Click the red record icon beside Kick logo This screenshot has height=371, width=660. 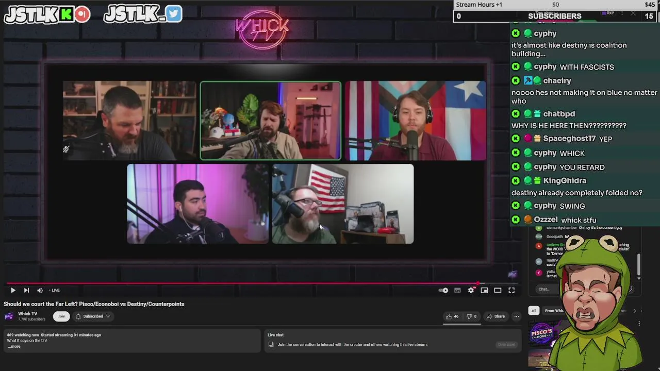coord(82,14)
